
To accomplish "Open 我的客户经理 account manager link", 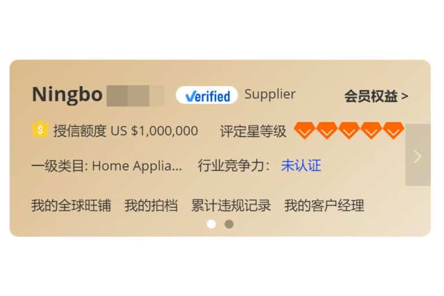I will click(324, 205).
